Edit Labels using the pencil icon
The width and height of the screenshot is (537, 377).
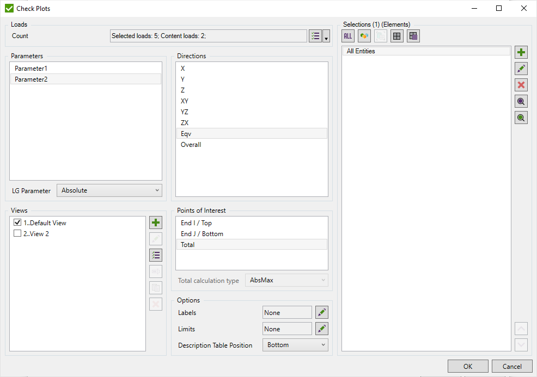pyautogui.click(x=322, y=312)
